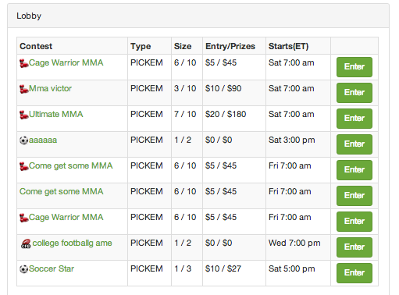Open the Soccer Star contest link
This screenshot has width=399, height=295.
[x=52, y=268]
